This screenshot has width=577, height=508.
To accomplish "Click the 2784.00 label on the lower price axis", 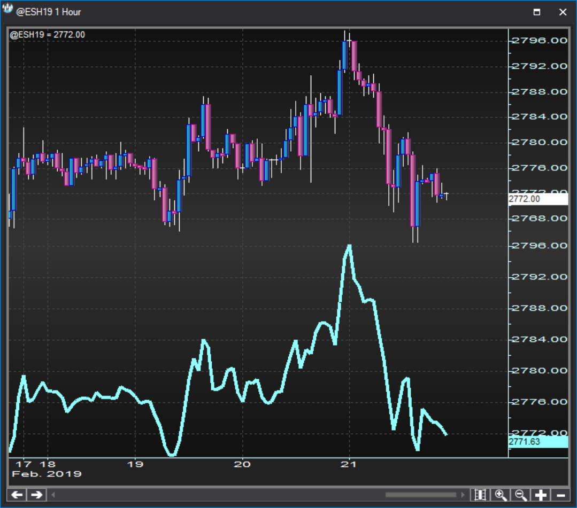I will [x=540, y=339].
